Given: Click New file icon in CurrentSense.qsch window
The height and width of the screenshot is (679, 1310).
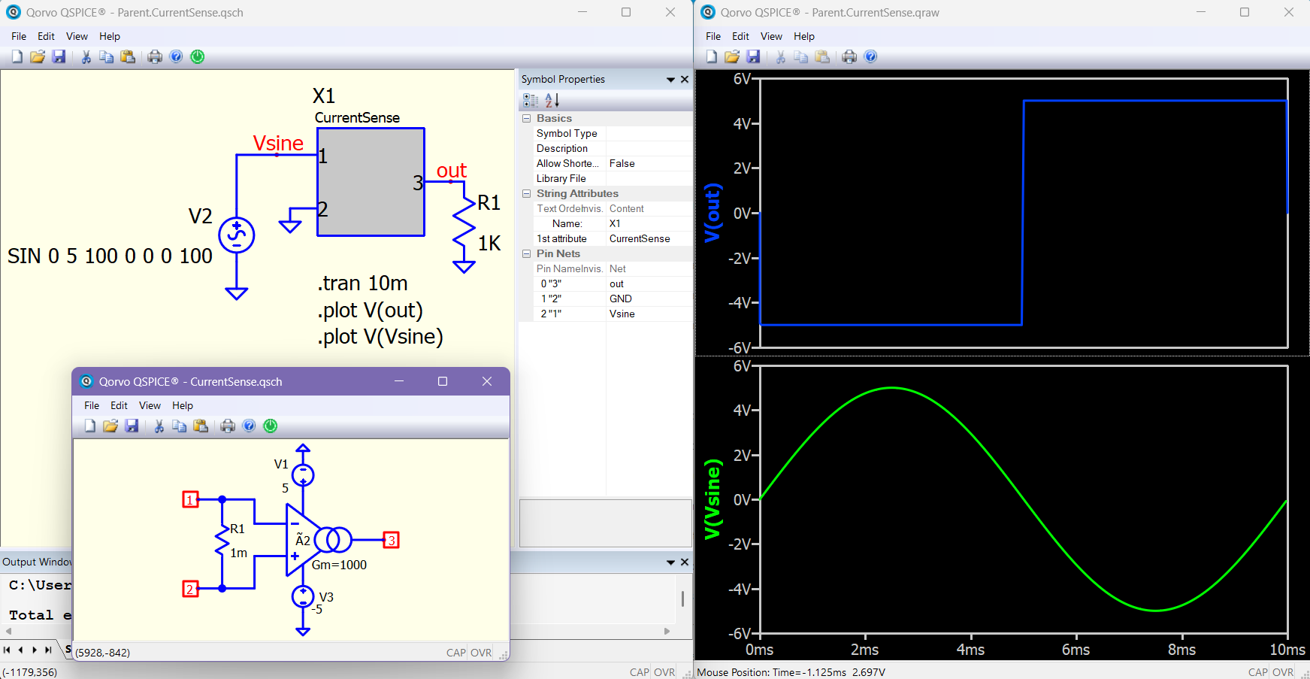Looking at the screenshot, I should [90, 426].
